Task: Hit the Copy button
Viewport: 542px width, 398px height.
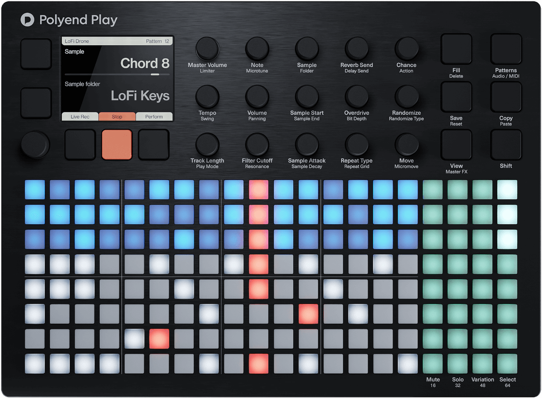Action: [x=506, y=97]
